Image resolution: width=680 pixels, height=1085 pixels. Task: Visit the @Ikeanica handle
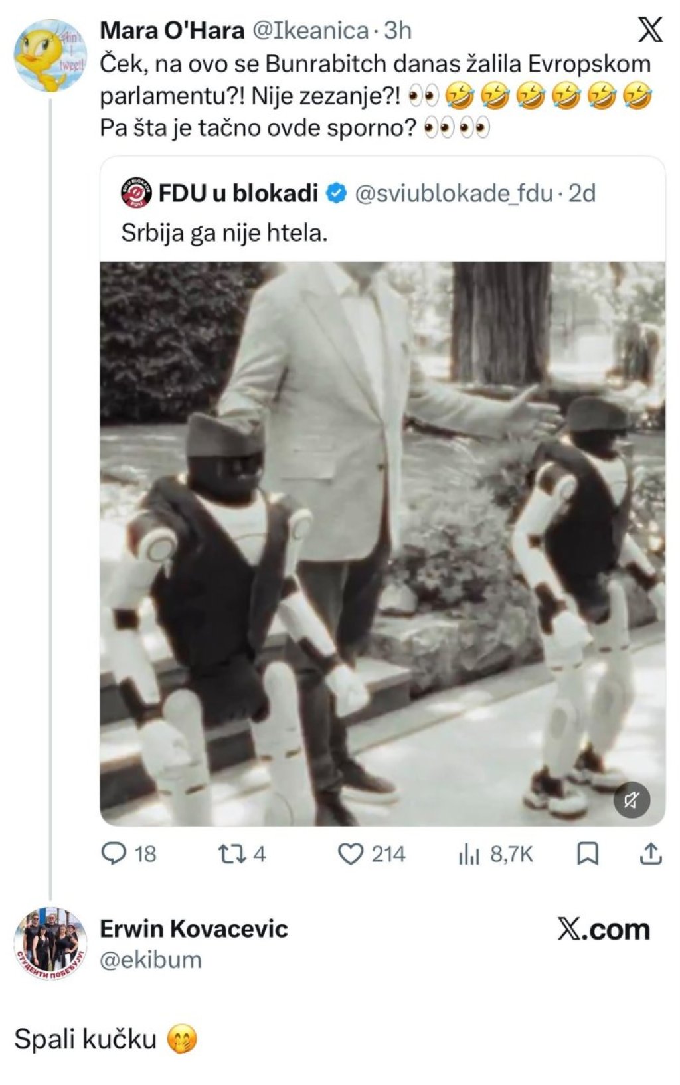pos(311,30)
